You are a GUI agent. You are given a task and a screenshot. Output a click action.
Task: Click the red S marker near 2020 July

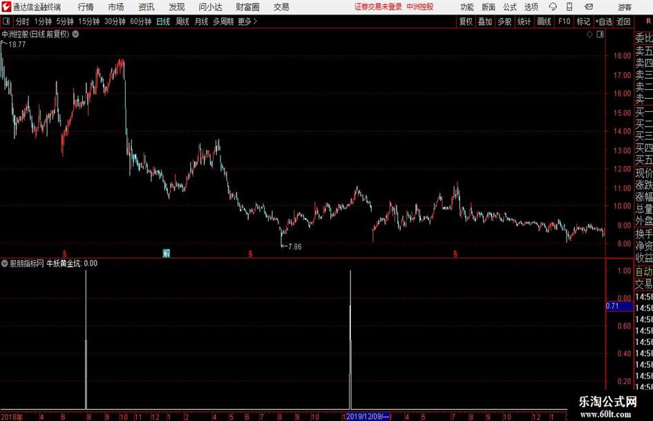455,254
